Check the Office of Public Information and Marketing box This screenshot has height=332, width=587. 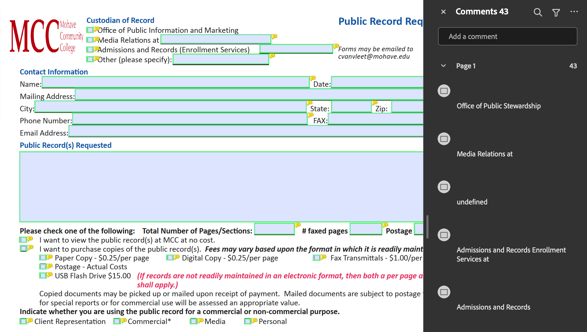click(90, 30)
